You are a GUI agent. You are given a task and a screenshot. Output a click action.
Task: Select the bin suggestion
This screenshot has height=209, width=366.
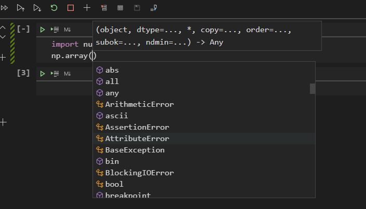pyautogui.click(x=204, y=161)
